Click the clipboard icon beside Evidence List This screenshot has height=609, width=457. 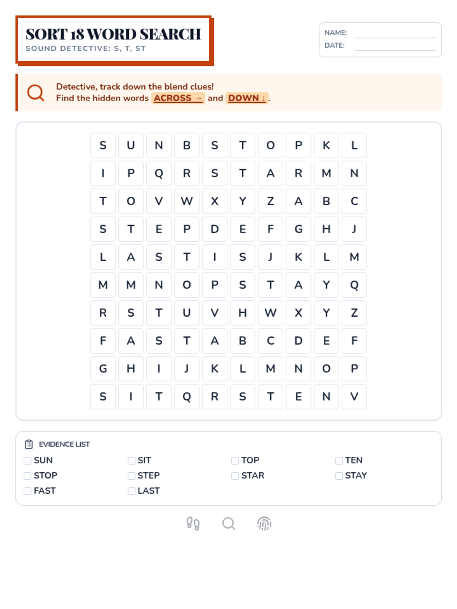29,444
